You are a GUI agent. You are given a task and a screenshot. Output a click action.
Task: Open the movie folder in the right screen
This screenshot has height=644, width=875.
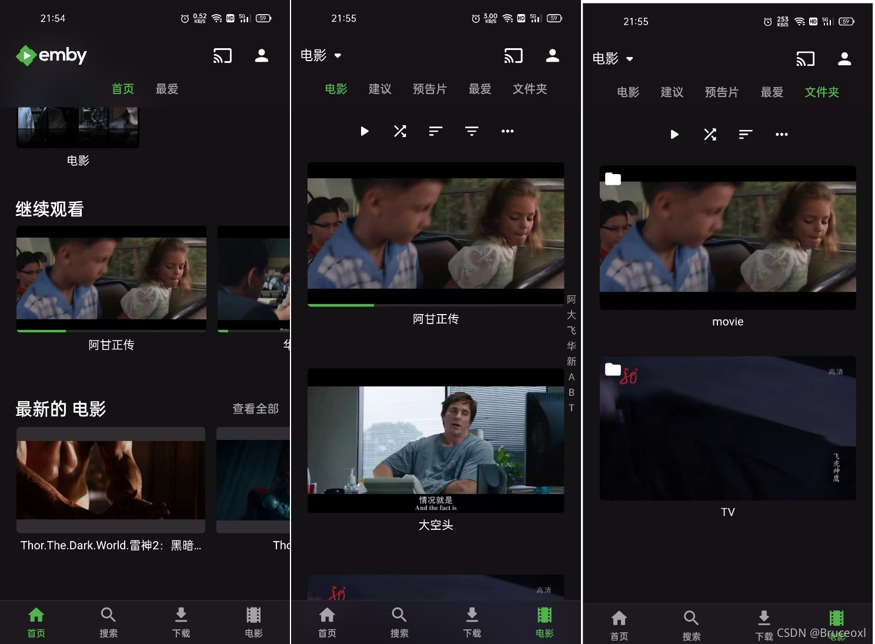pyautogui.click(x=728, y=238)
